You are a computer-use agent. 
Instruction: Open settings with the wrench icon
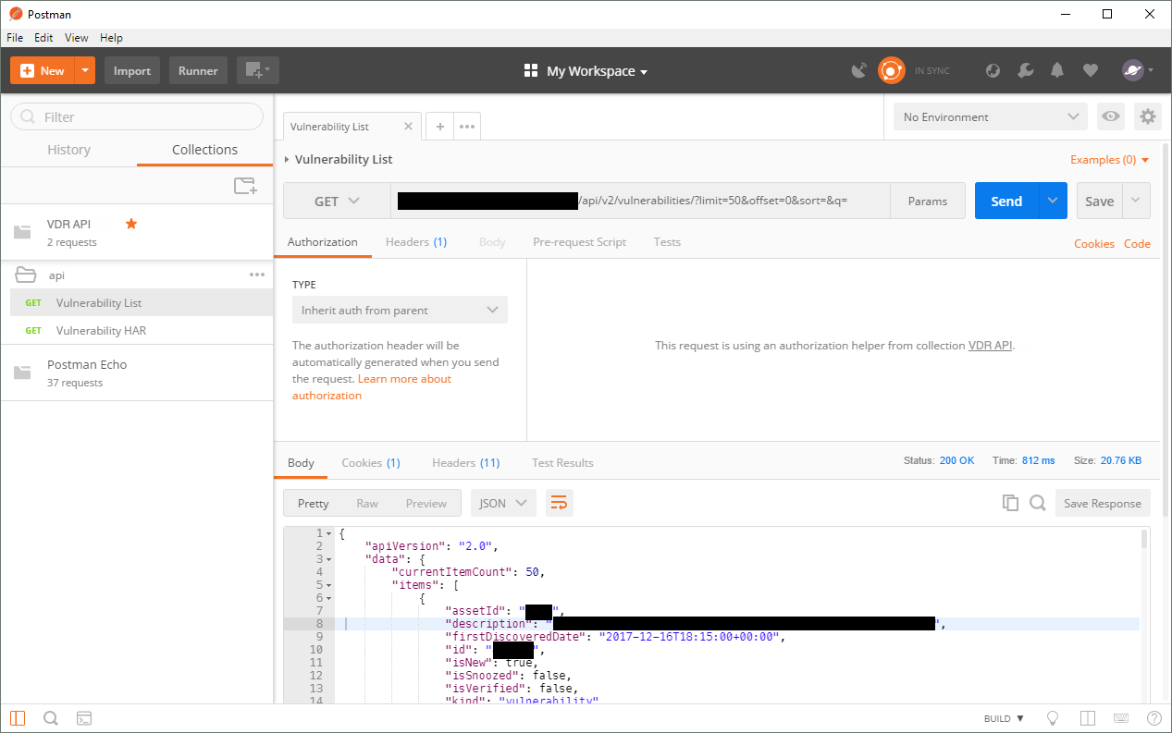(1025, 71)
